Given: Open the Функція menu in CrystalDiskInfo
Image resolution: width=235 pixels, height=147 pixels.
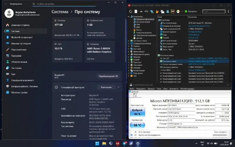Looking at the screenshot, I should (151, 89).
